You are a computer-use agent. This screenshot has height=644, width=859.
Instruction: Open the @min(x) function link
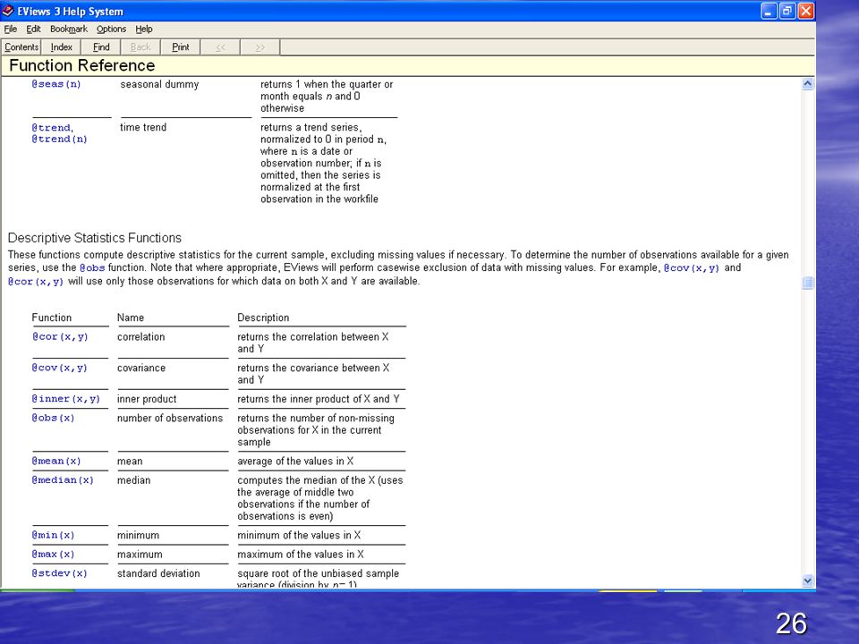(53, 536)
